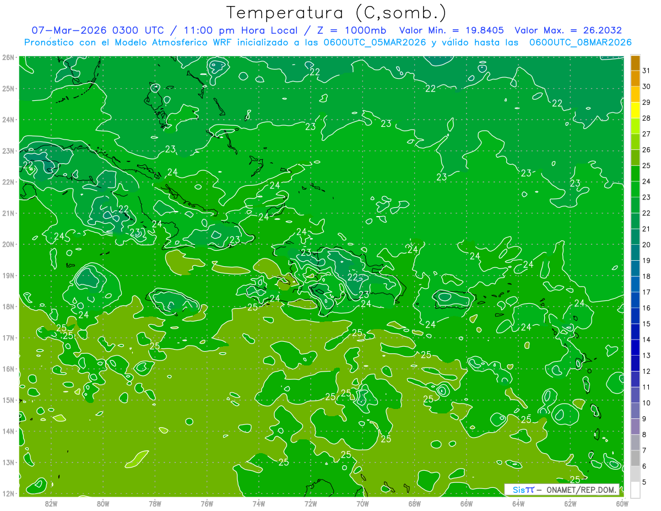Screen dimensions: 661x511
Task: Click the colorbar label '19'
Action: coord(647,260)
